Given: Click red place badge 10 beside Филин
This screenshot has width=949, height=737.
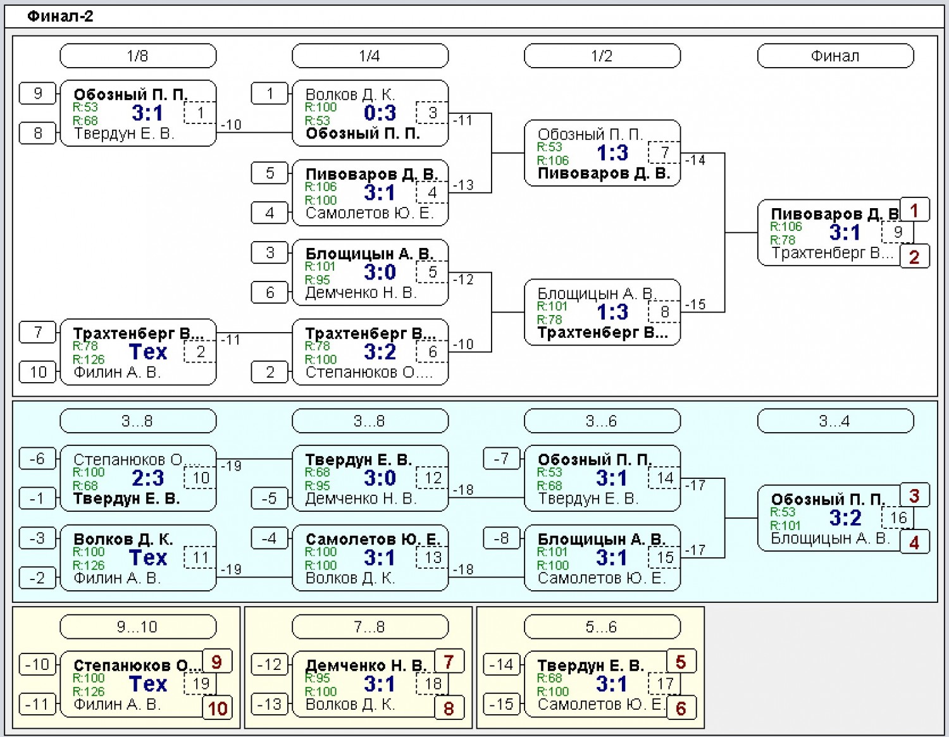Looking at the screenshot, I should 217,709.
